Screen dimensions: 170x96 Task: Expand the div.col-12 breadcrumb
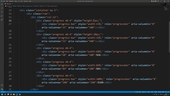(43, 6)
